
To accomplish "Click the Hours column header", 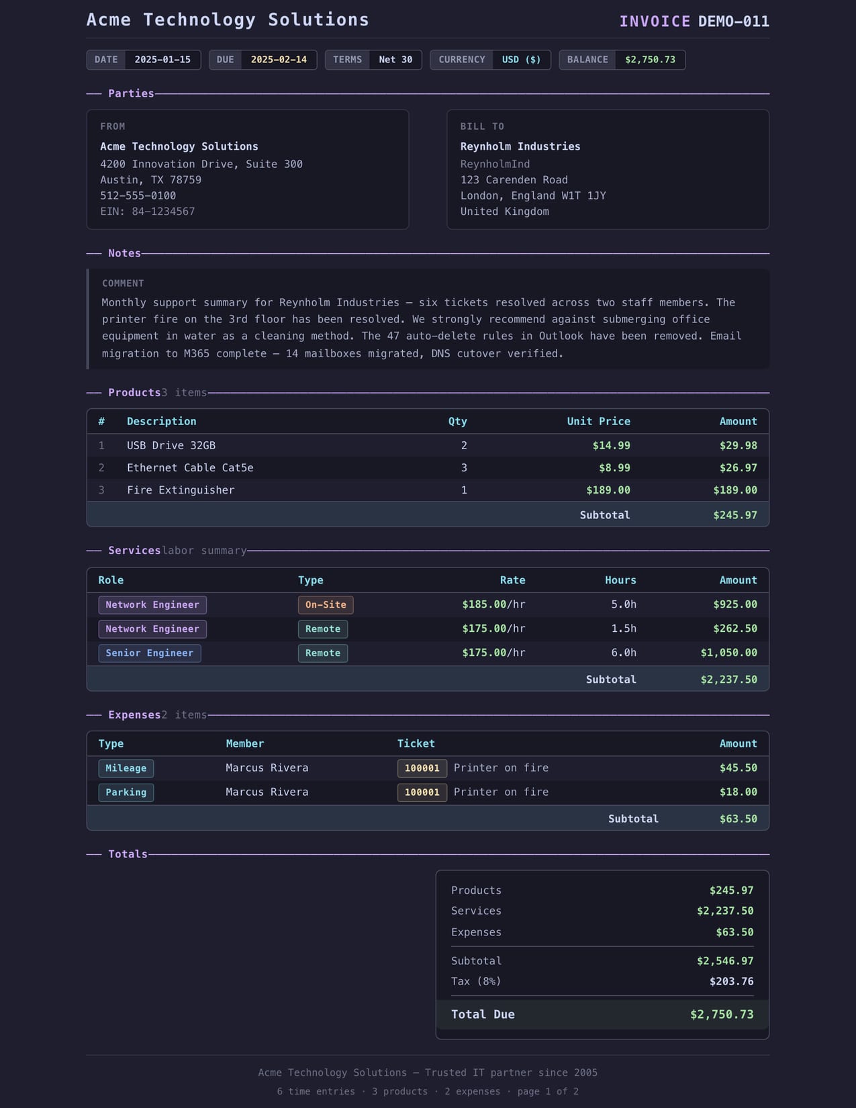I will coord(620,580).
